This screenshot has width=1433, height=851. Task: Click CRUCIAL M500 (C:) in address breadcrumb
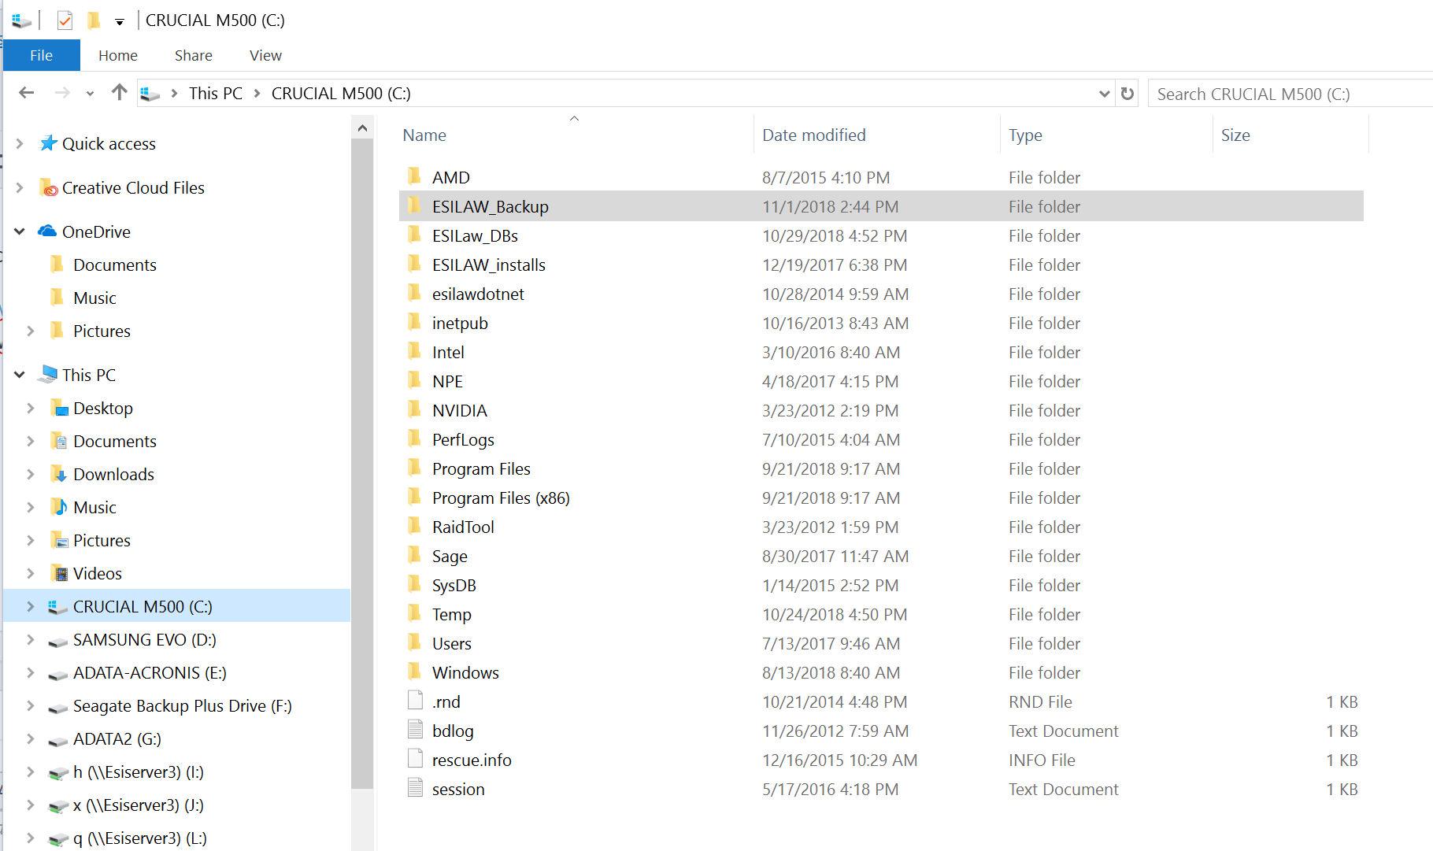tap(341, 93)
